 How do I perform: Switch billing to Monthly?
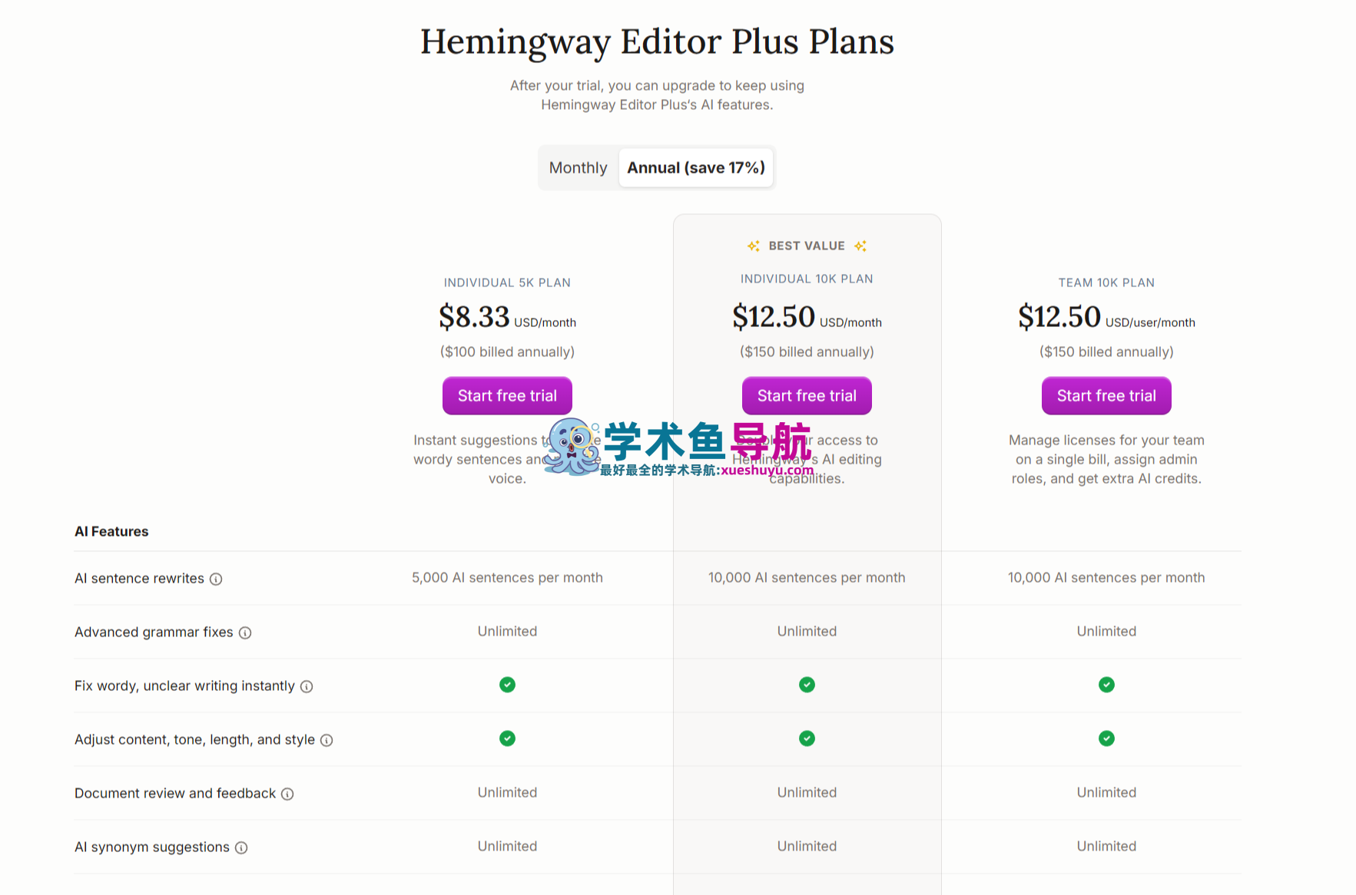point(578,167)
